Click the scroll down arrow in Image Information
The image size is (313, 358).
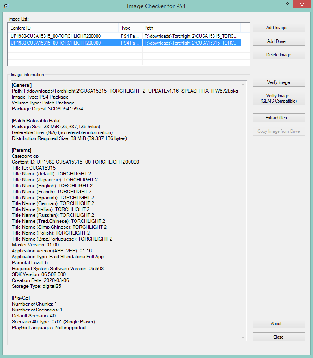tap(243, 337)
